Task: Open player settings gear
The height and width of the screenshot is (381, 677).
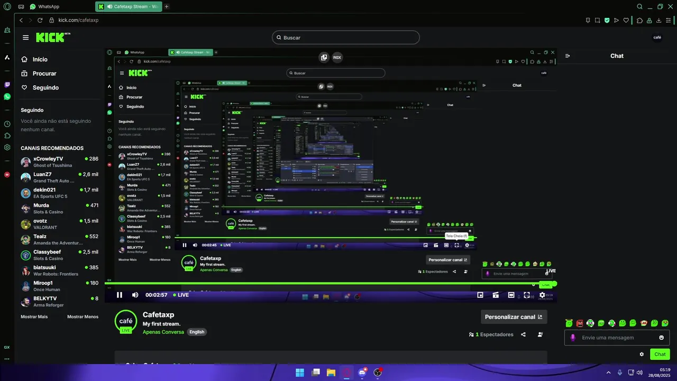Action: [542, 295]
